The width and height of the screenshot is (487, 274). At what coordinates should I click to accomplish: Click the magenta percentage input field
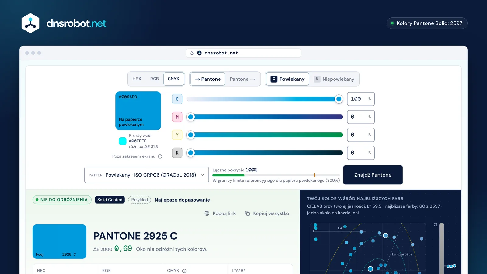pos(361,117)
